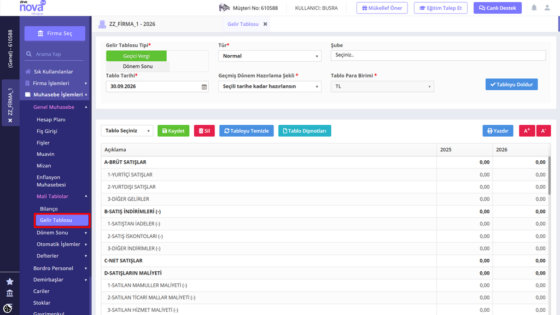
Task: Click the income table vertical scrollbar
Action: (549, 176)
